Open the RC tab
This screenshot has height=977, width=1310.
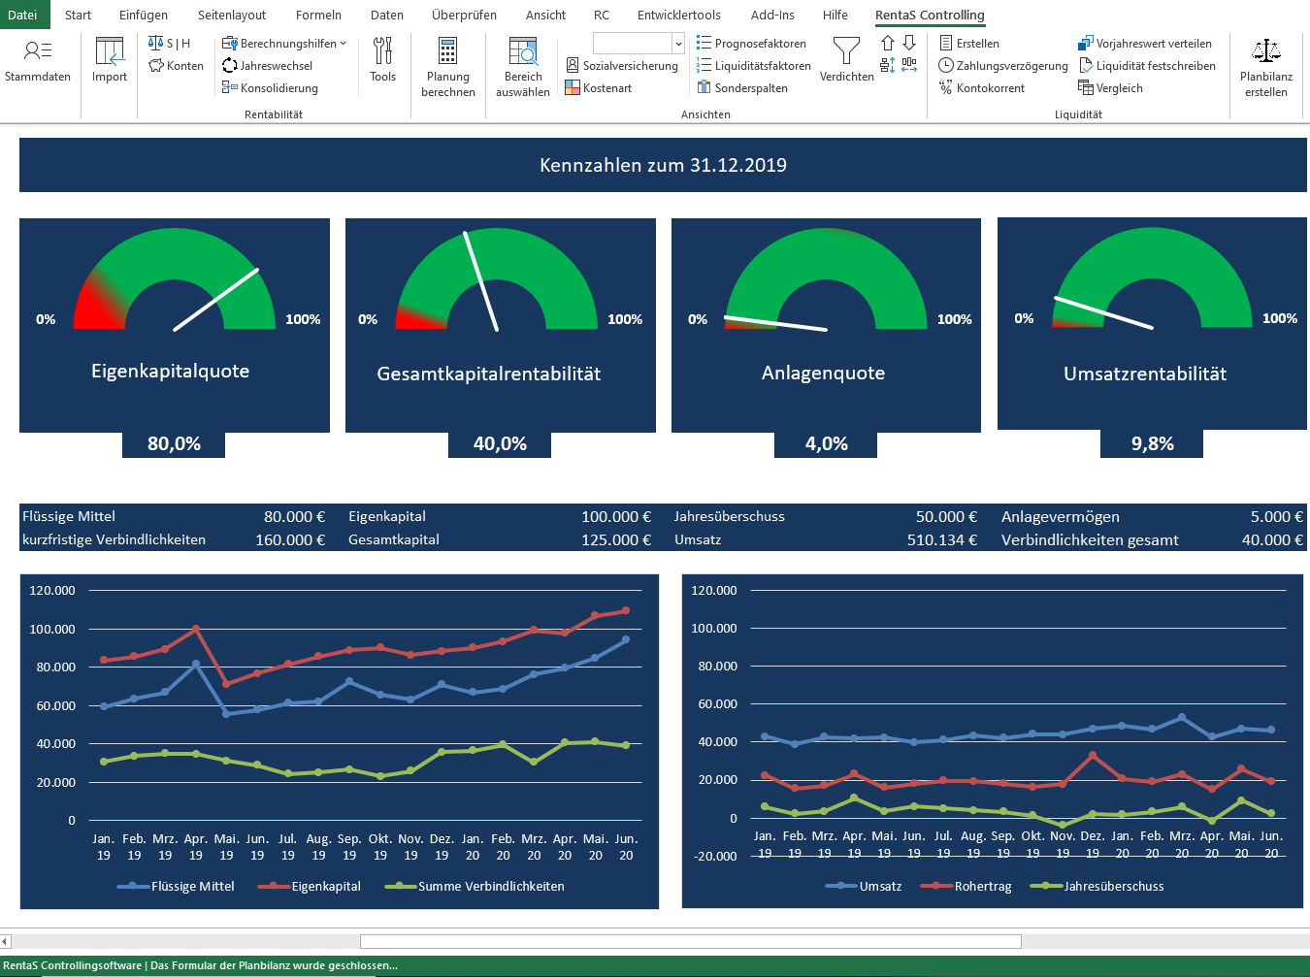click(602, 15)
